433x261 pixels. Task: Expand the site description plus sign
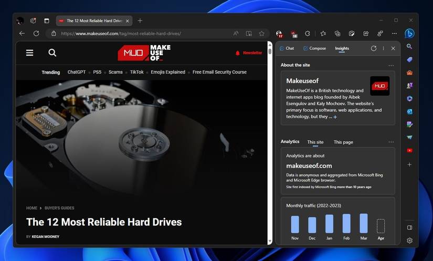pos(335,117)
